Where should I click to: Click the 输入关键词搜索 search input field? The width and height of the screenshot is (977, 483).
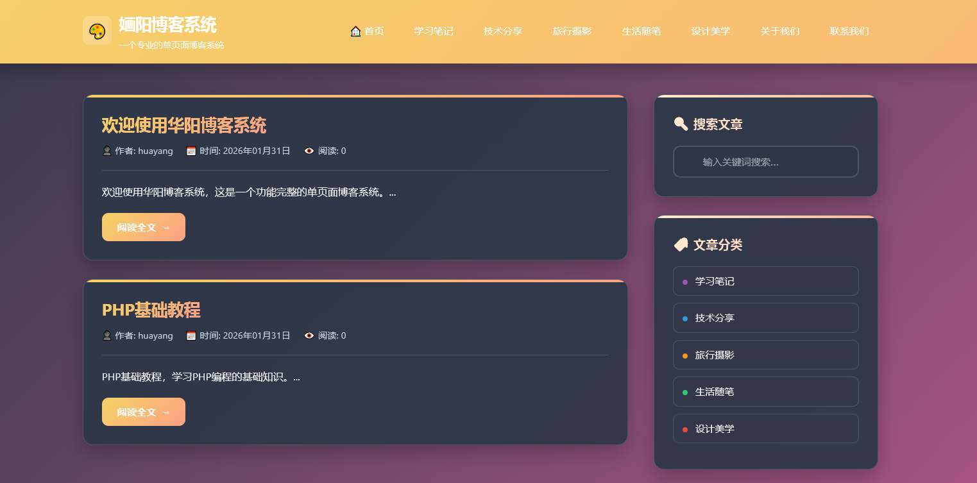(x=765, y=162)
